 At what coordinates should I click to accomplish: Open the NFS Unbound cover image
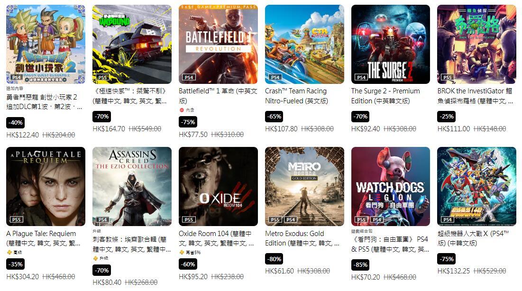pos(132,44)
